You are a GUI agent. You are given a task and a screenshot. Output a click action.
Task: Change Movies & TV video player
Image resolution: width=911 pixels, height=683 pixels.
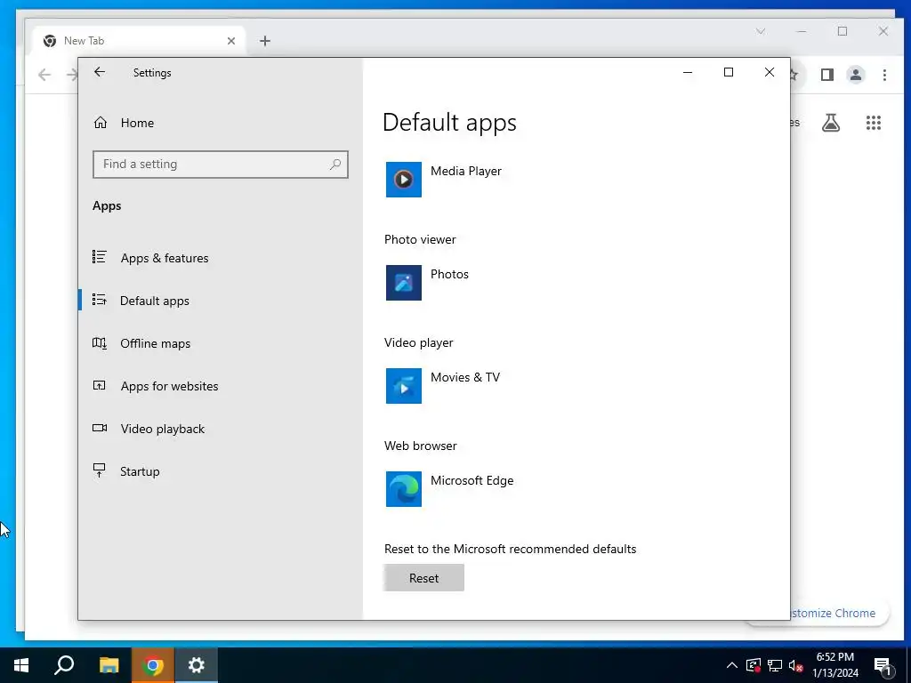(x=465, y=377)
